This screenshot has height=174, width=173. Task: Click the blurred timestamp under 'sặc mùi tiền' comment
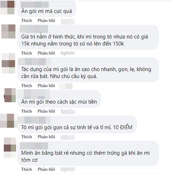point(68,112)
